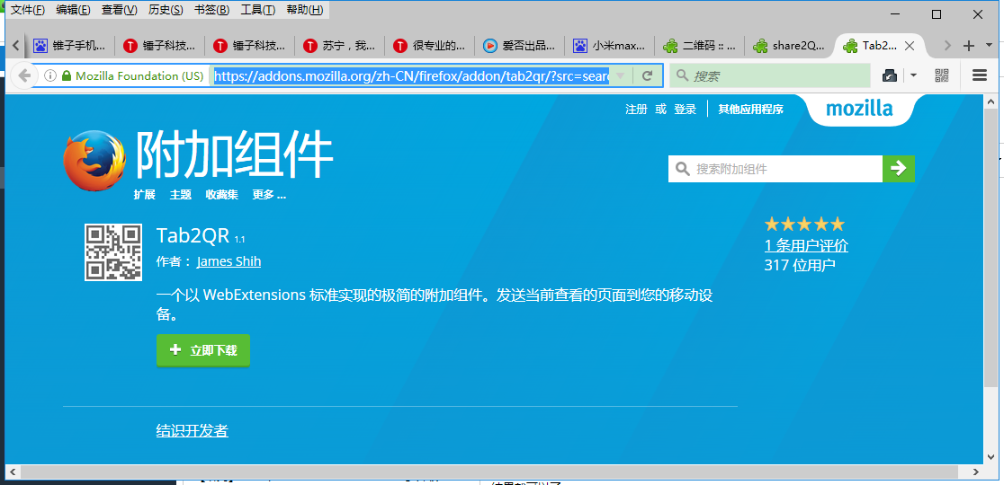Open the 书签(B) menu

click(x=212, y=10)
